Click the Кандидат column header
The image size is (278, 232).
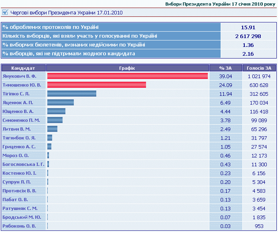23,68
